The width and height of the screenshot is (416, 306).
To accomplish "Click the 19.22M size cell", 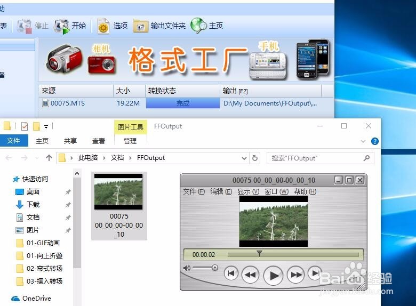I will [128, 103].
